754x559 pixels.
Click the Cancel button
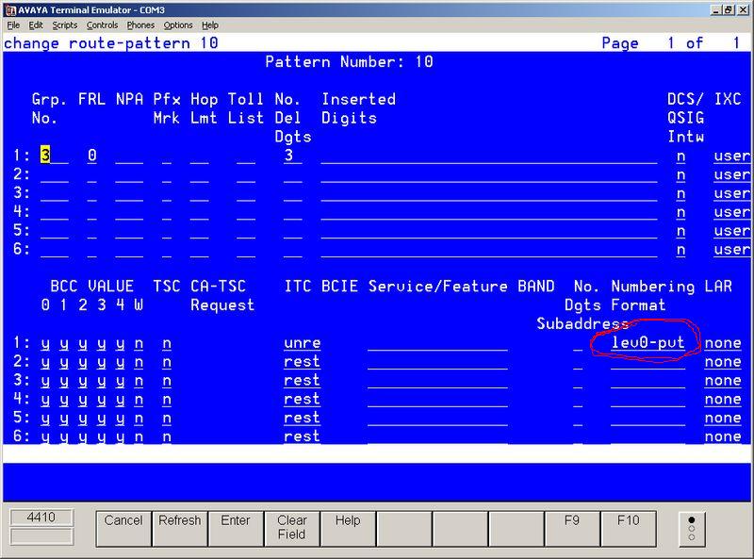coord(123,529)
